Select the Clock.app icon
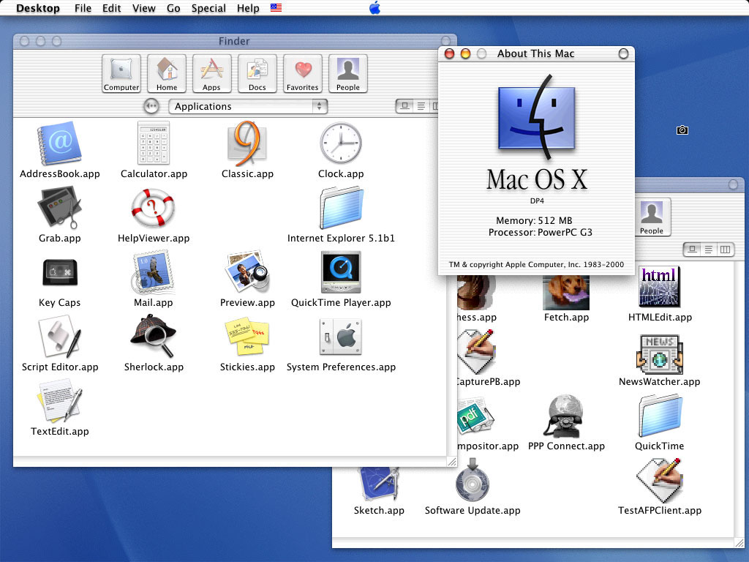The width and height of the screenshot is (749, 562). pos(341,143)
